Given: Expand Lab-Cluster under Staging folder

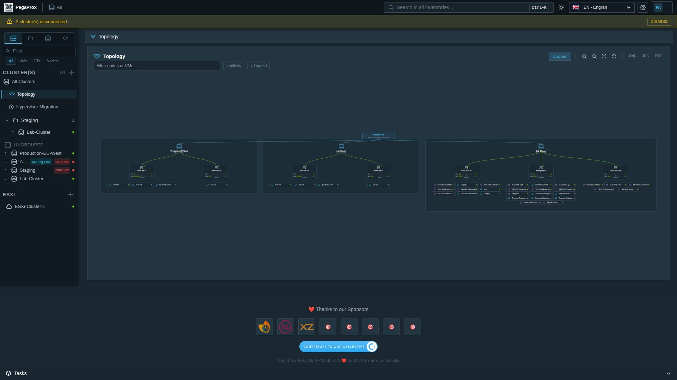Looking at the screenshot, I should point(13,132).
